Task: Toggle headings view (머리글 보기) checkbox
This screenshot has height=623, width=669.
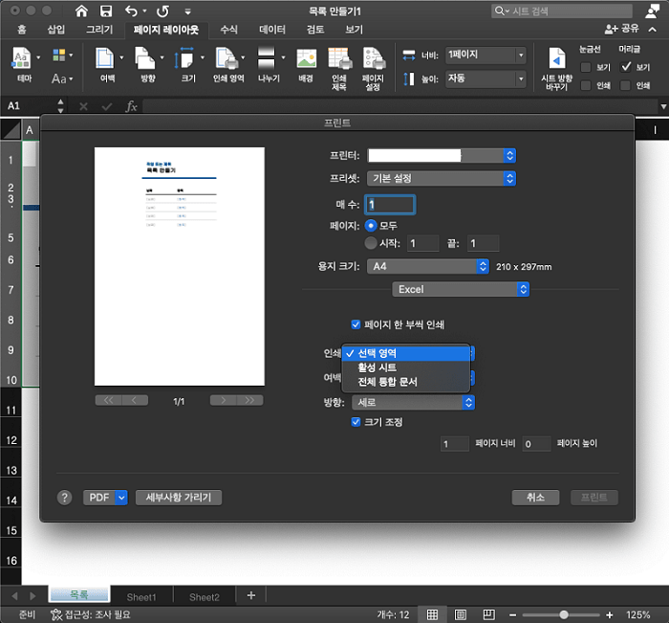Action: coord(625,67)
